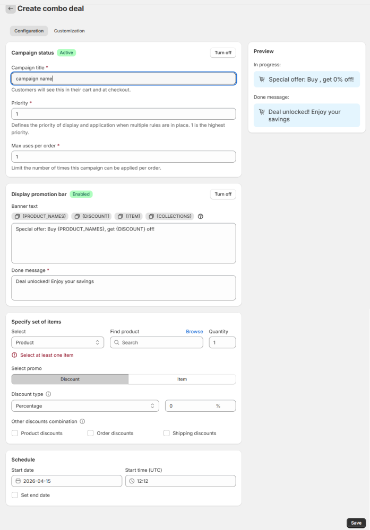
Task: Show Other discounts combination info icon
Action: click(82, 422)
